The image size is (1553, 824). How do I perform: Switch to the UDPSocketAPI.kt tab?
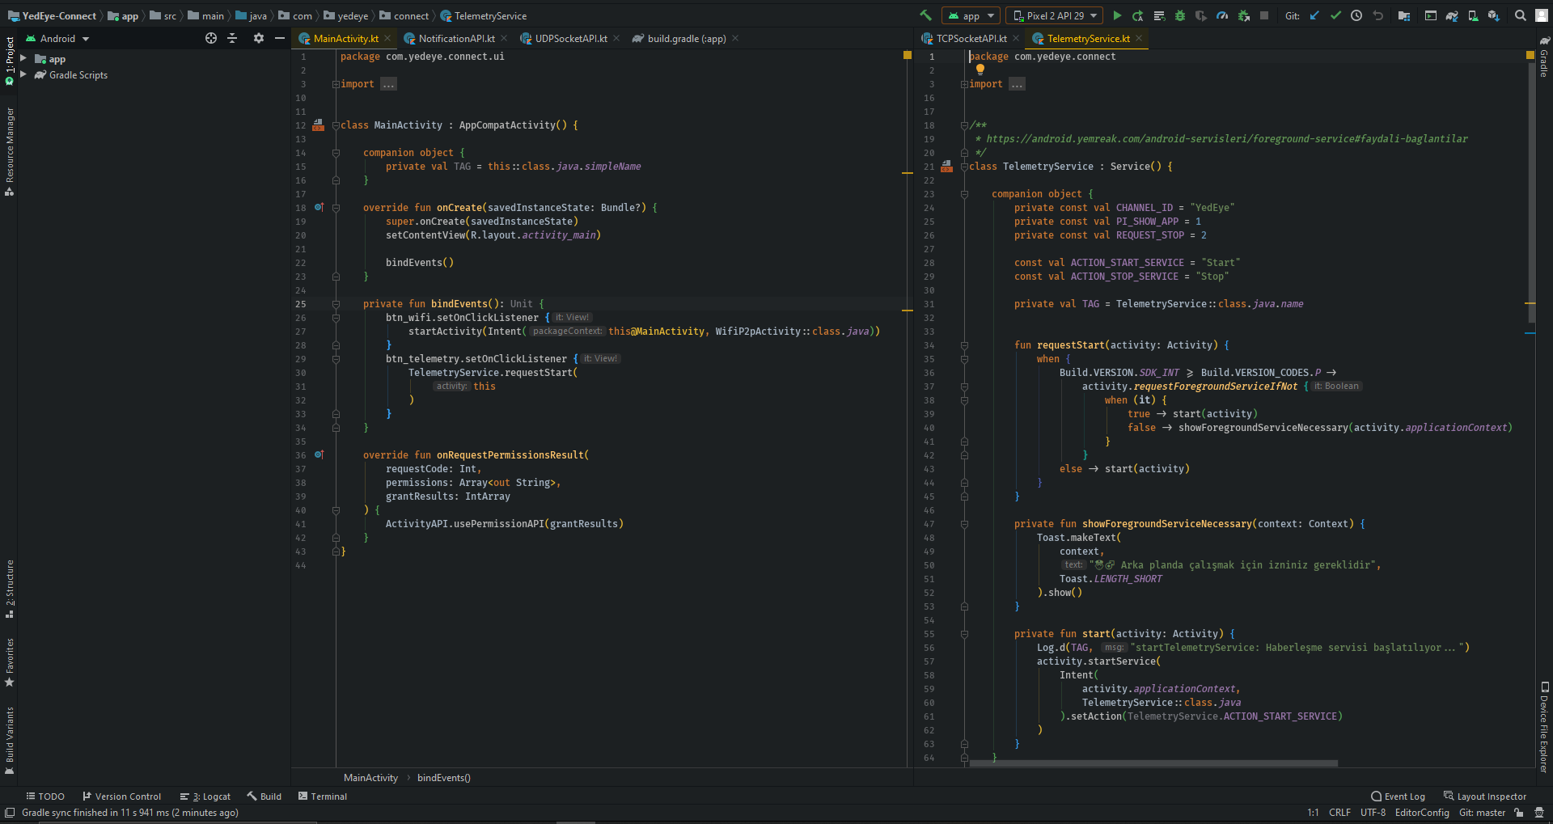point(571,38)
